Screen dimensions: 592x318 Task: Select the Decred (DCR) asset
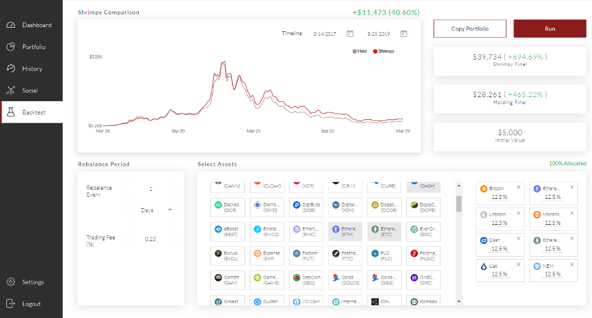pyautogui.click(x=228, y=208)
